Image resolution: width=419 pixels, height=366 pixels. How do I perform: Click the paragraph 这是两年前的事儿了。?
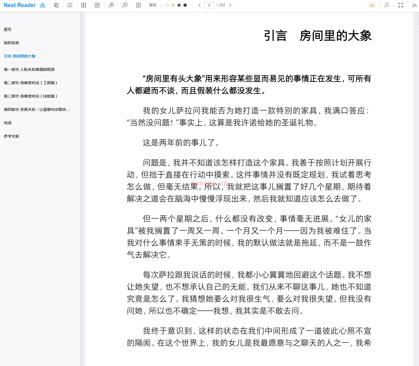click(x=181, y=143)
